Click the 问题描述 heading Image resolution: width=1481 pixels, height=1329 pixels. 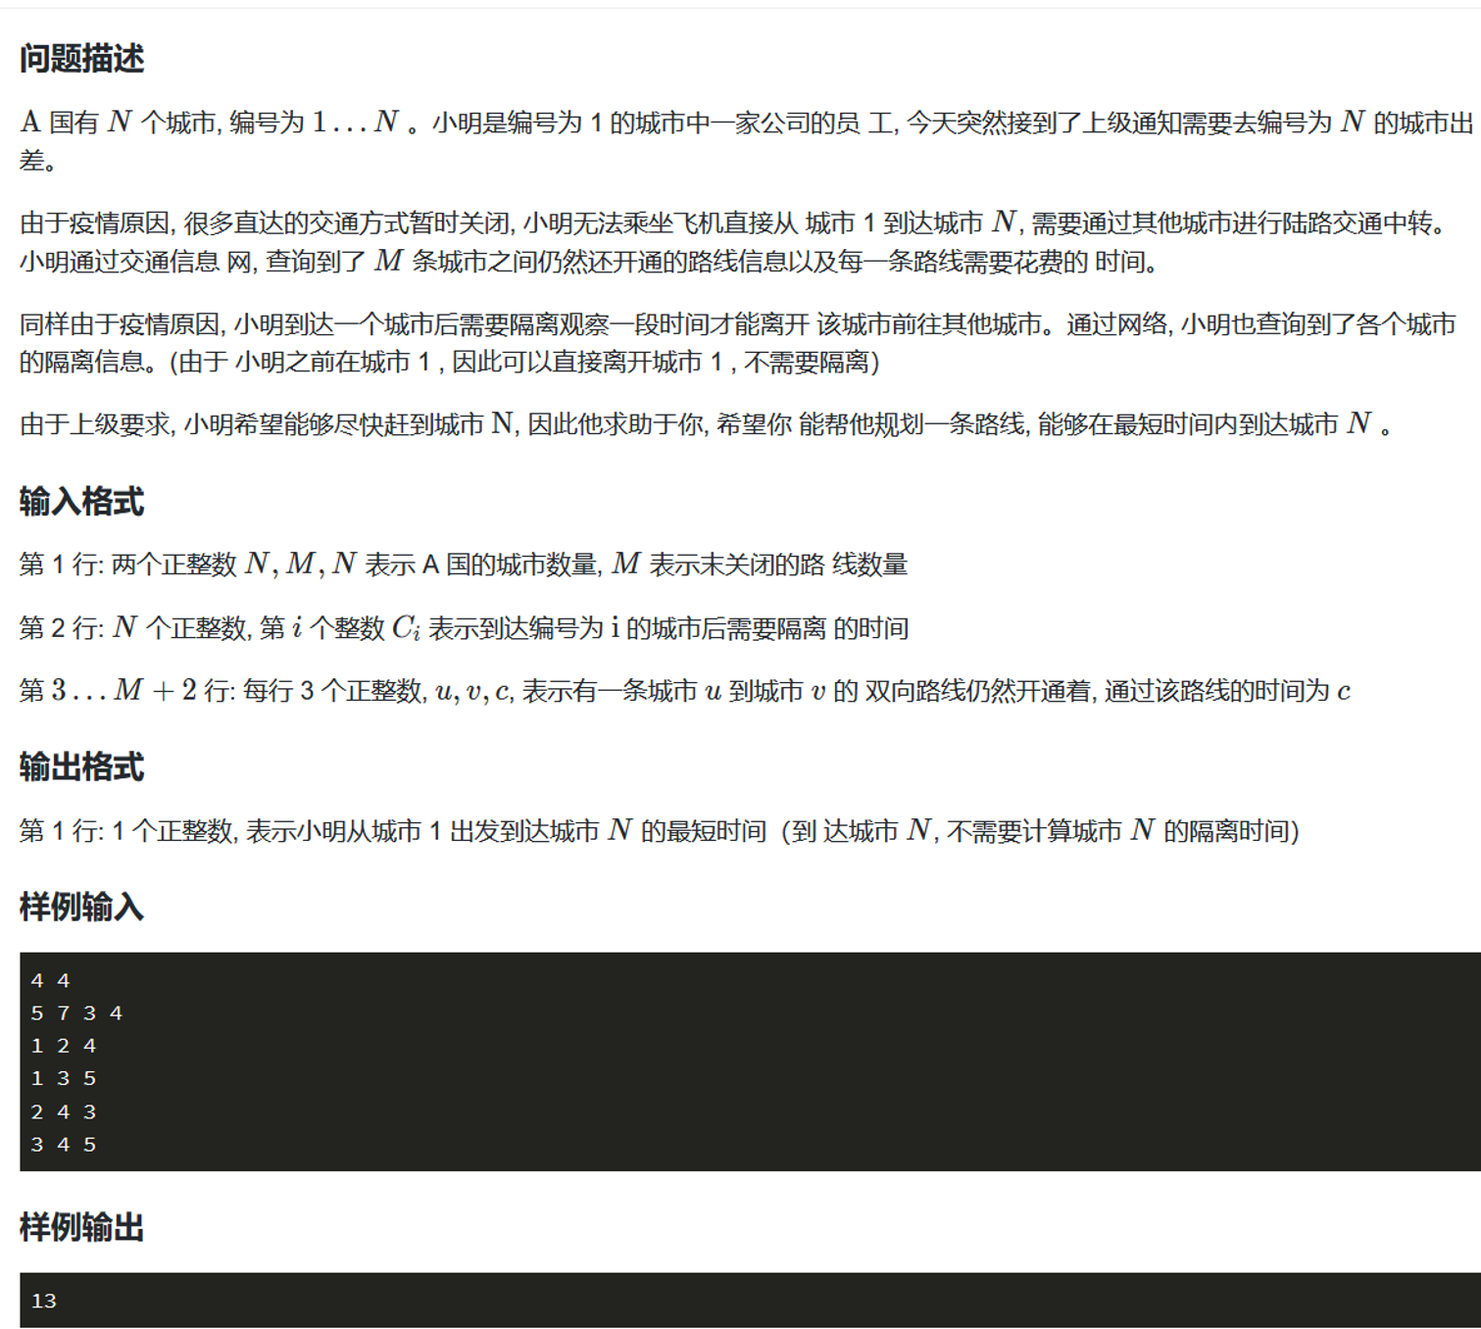point(81,59)
